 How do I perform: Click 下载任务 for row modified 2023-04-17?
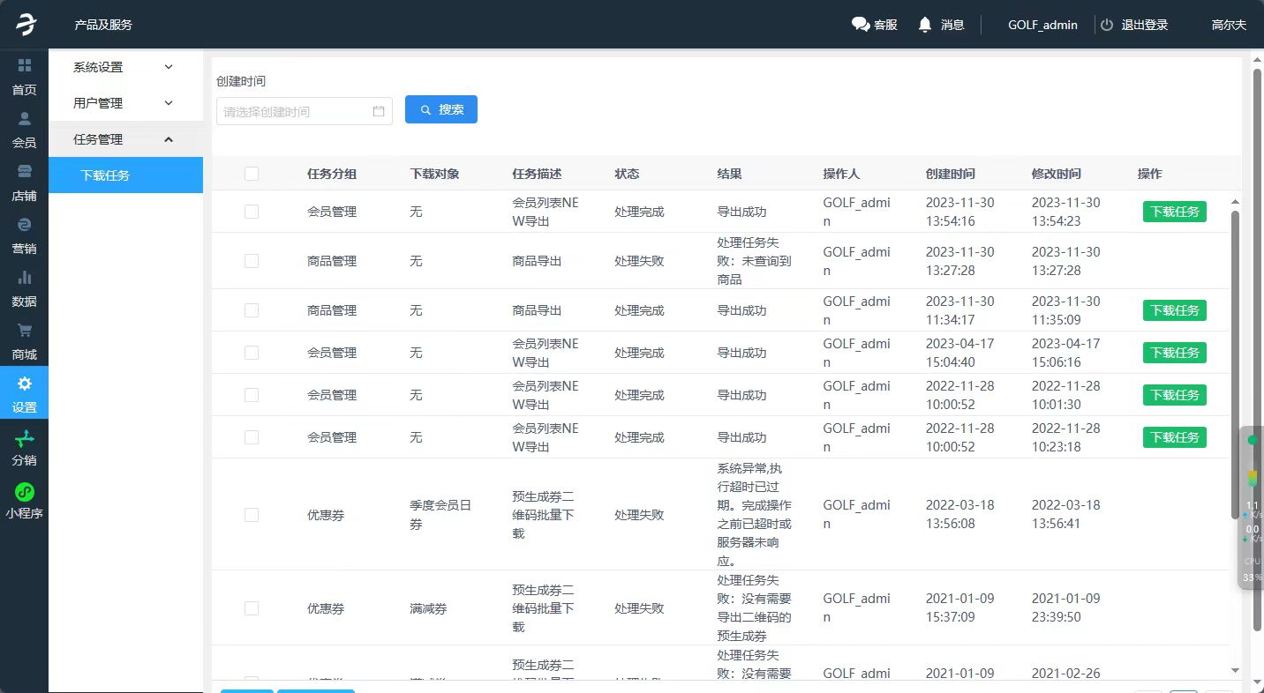[1174, 353]
